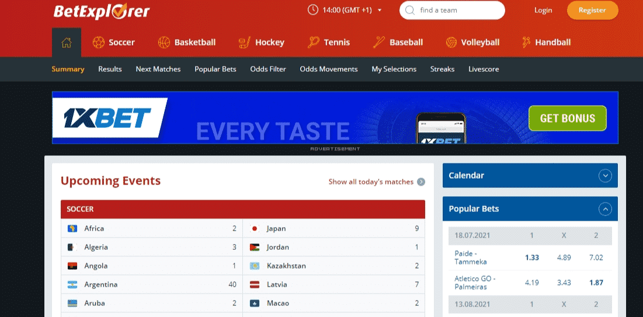Open the Argentina soccer row

(152, 285)
